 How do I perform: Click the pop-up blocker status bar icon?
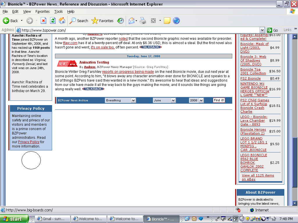coord(238,210)
